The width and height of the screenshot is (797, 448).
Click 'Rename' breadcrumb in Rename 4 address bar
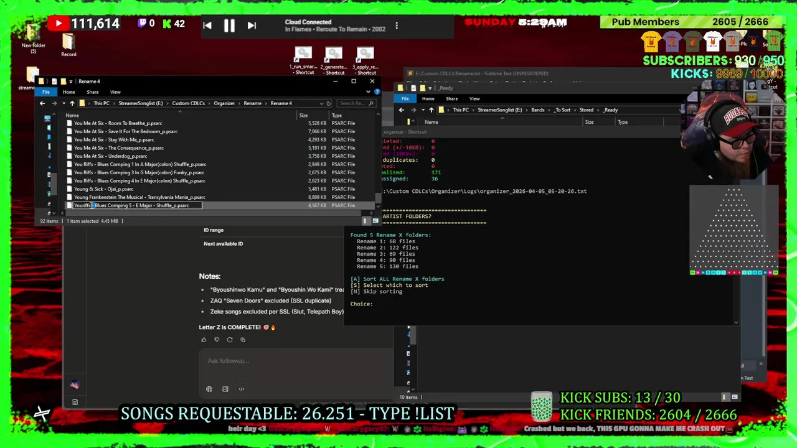click(x=252, y=103)
